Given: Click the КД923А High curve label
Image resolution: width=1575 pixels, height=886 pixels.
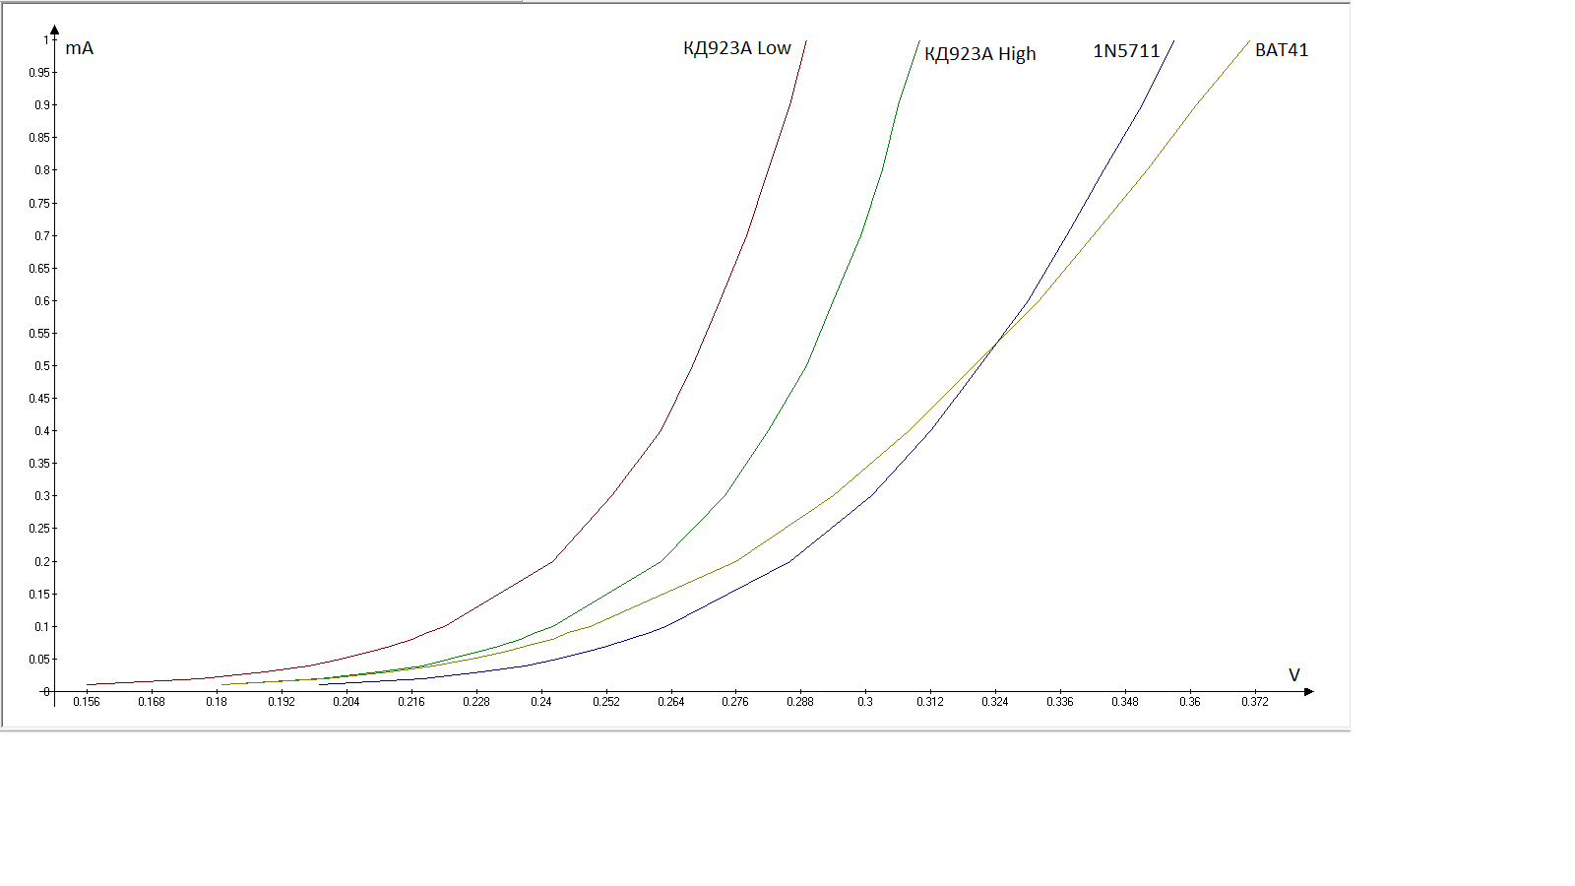Looking at the screenshot, I should click(x=979, y=54).
